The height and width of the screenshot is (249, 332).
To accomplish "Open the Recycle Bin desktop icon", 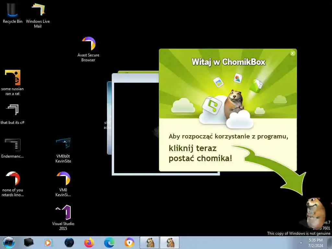I will (x=12, y=13).
